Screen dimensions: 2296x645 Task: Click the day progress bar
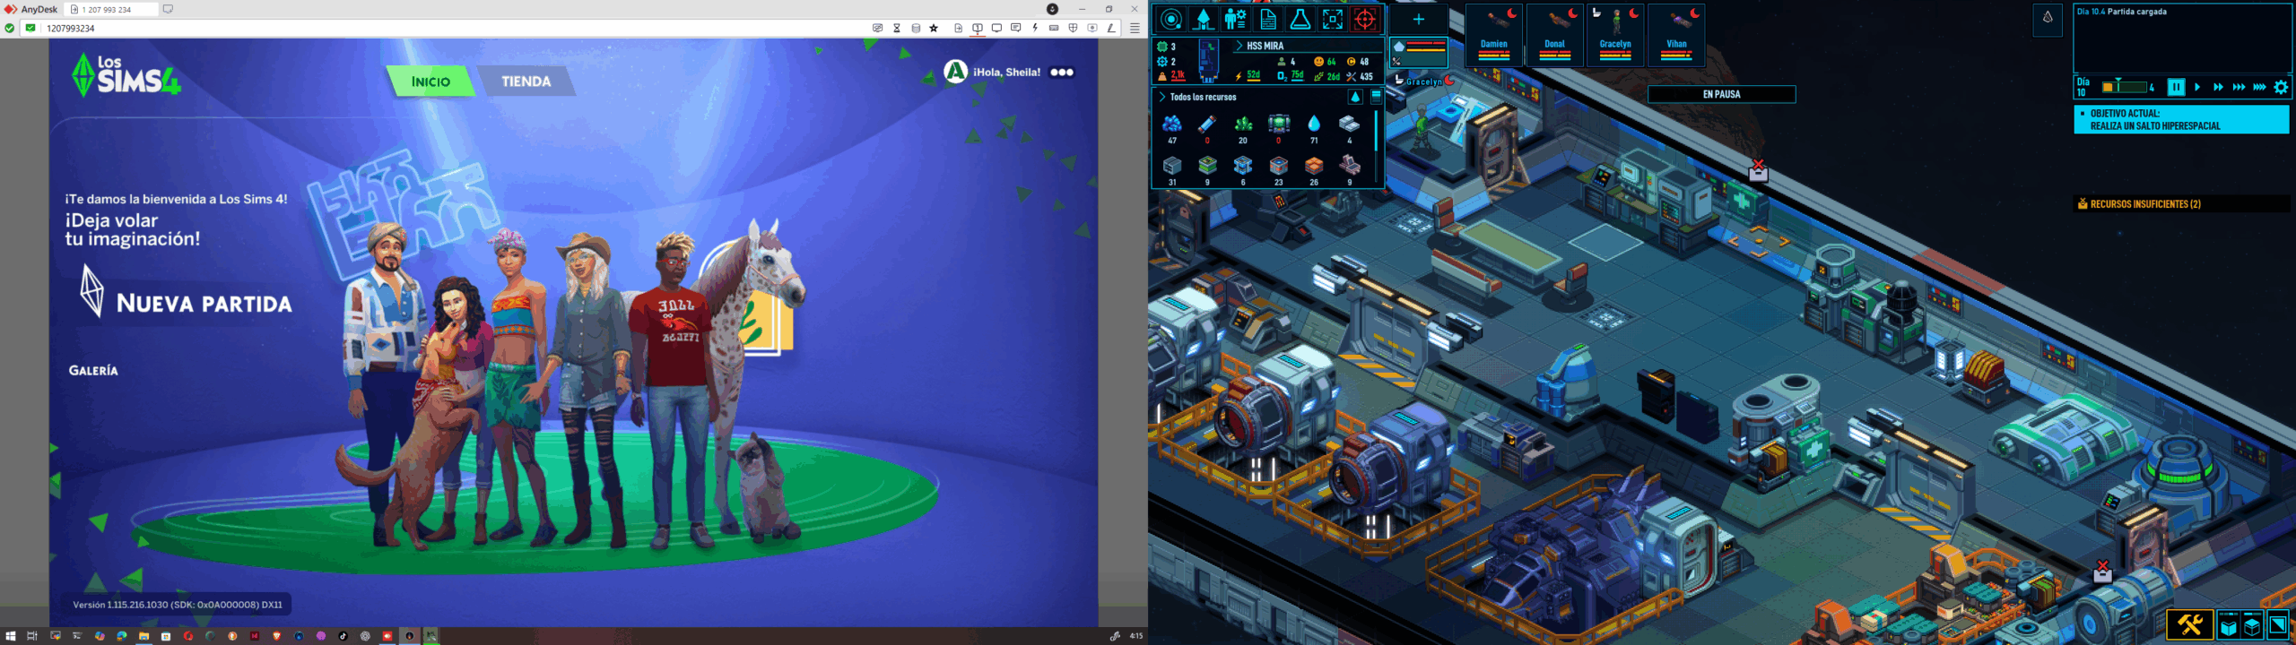tap(2125, 87)
